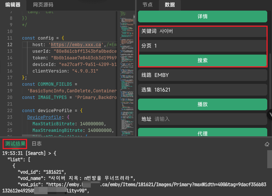Click the empty 地址 address input
272x196 pixels.
click(x=210, y=119)
